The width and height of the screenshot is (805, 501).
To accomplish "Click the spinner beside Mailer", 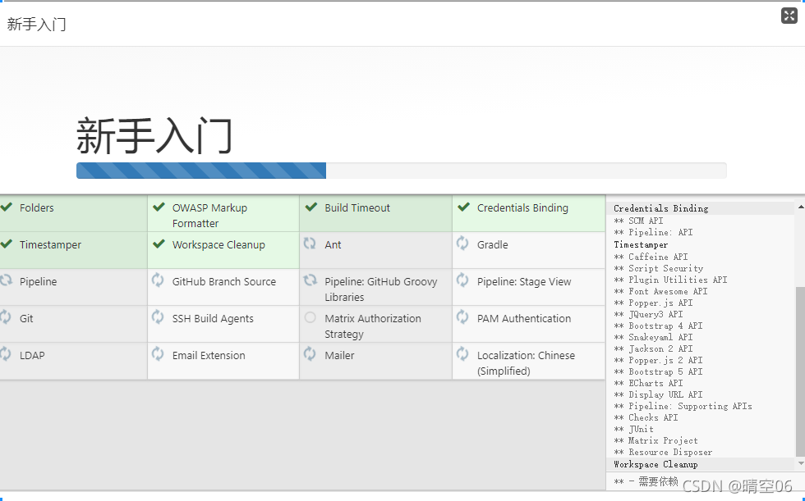I will (x=310, y=354).
